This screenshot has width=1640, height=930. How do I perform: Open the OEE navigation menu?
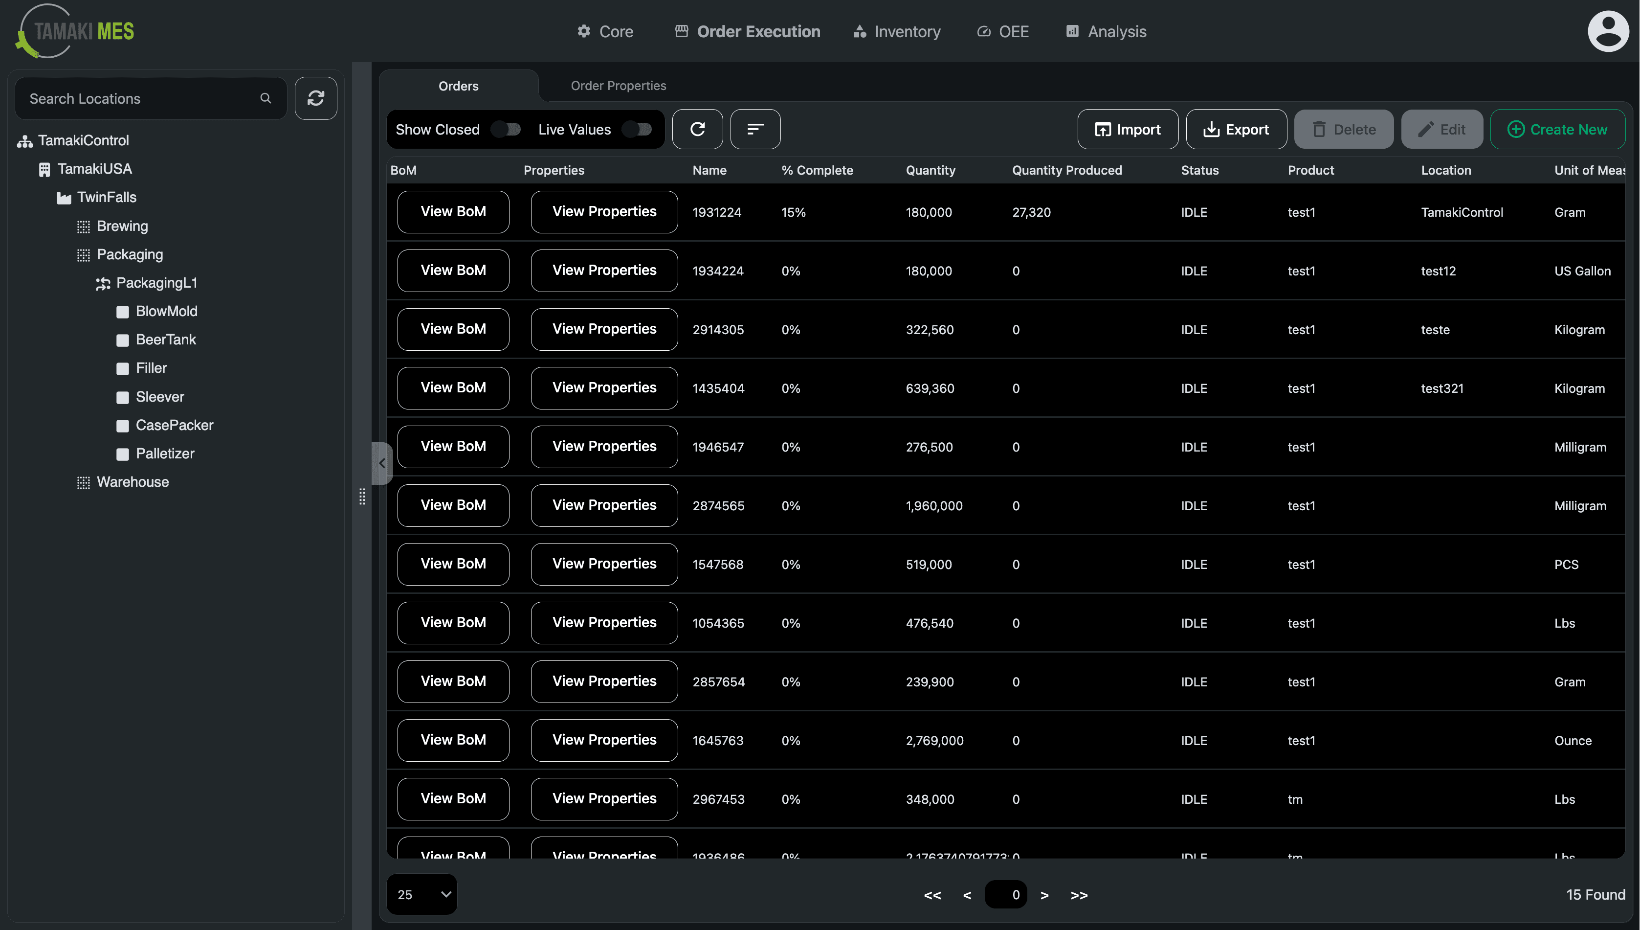[x=1003, y=31]
